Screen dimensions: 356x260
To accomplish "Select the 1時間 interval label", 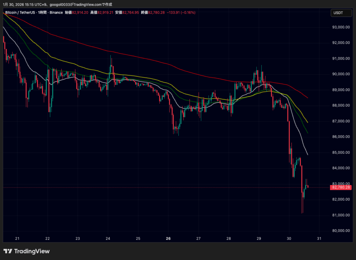I will [x=43, y=13].
